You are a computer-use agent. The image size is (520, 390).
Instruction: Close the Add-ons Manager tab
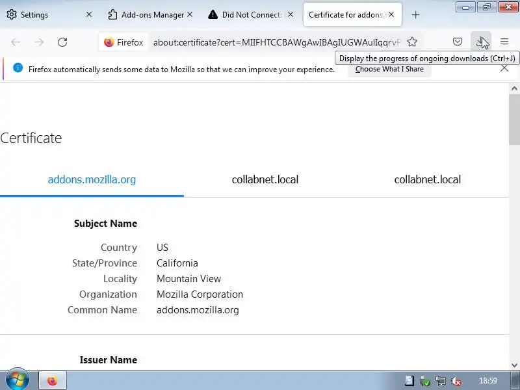point(190,14)
